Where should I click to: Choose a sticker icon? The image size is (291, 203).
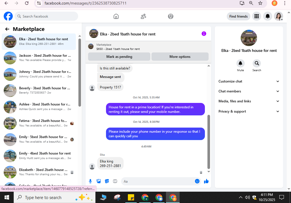tap(107, 181)
